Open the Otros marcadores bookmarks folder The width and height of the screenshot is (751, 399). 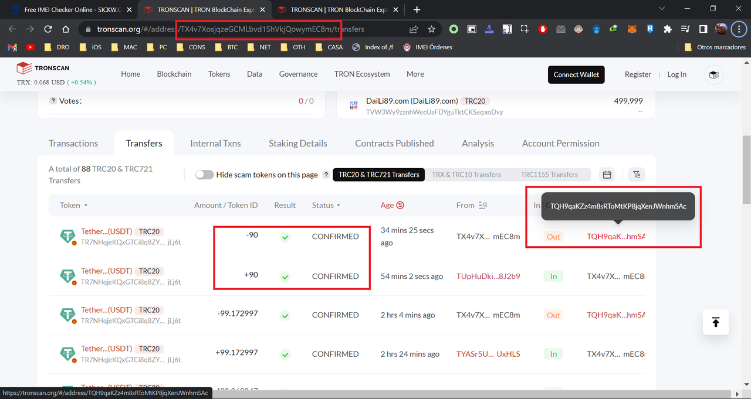click(x=716, y=47)
